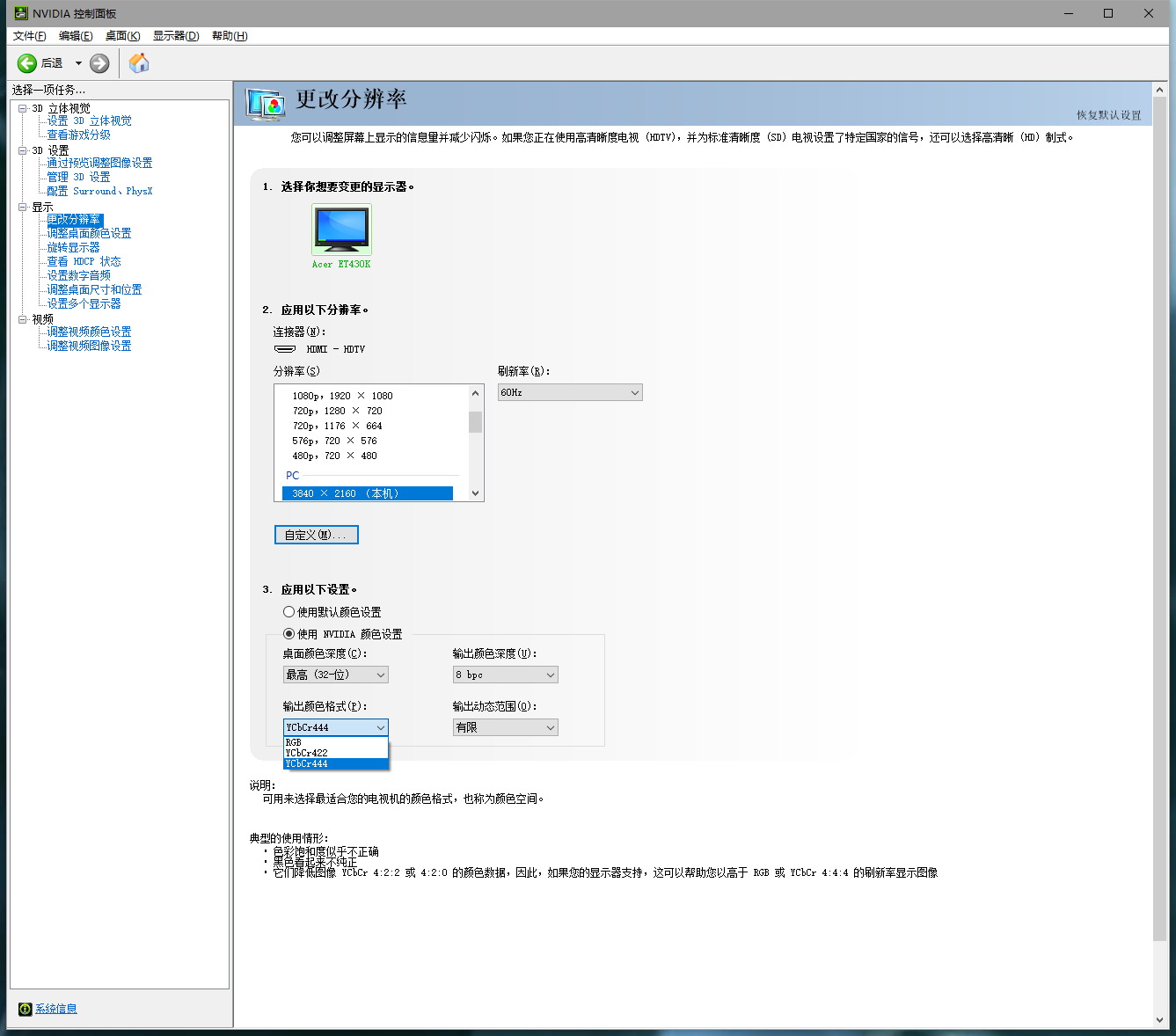Click the system information icon

point(25,1009)
